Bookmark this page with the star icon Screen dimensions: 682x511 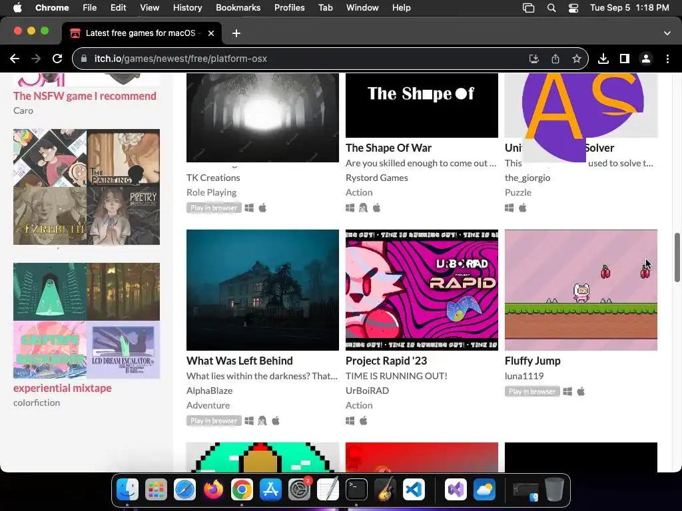coord(577,59)
